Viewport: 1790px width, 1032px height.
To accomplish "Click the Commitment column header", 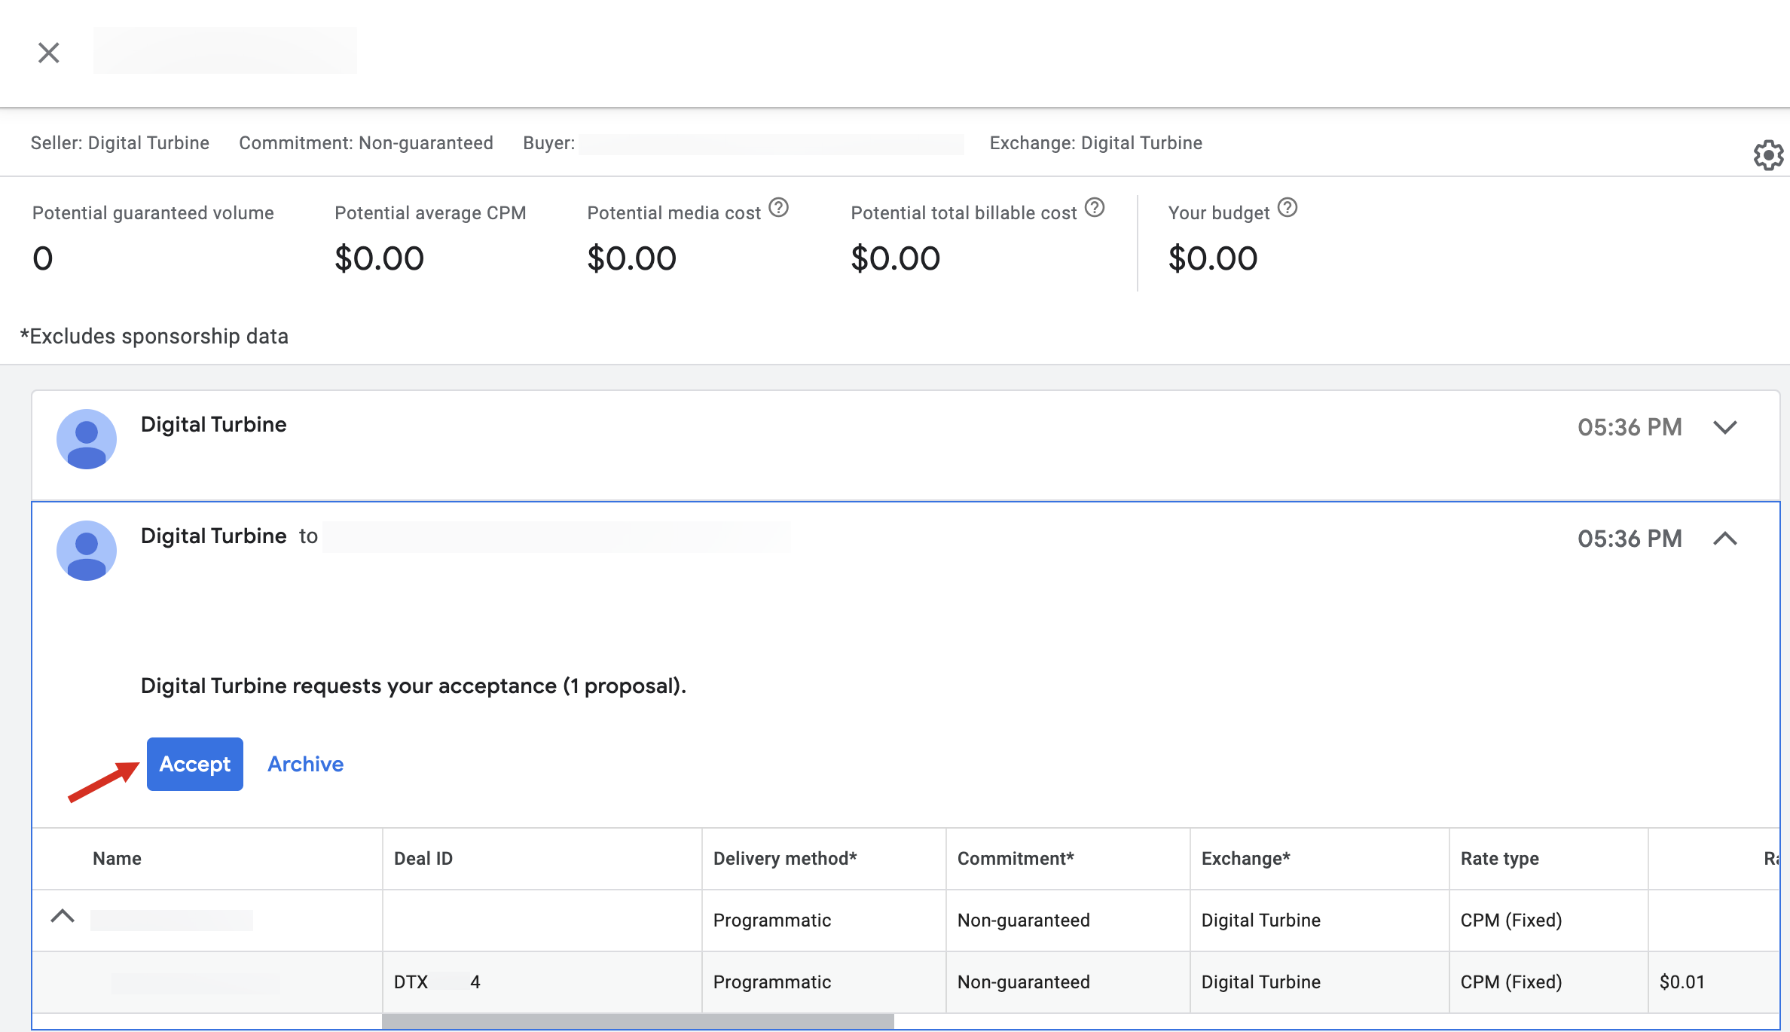I will 1016,859.
